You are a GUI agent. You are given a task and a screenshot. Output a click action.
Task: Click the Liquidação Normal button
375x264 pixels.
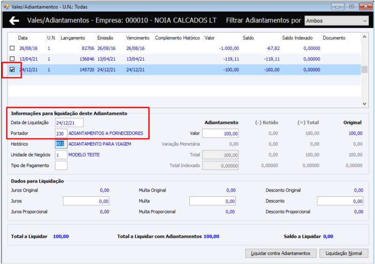344,253
